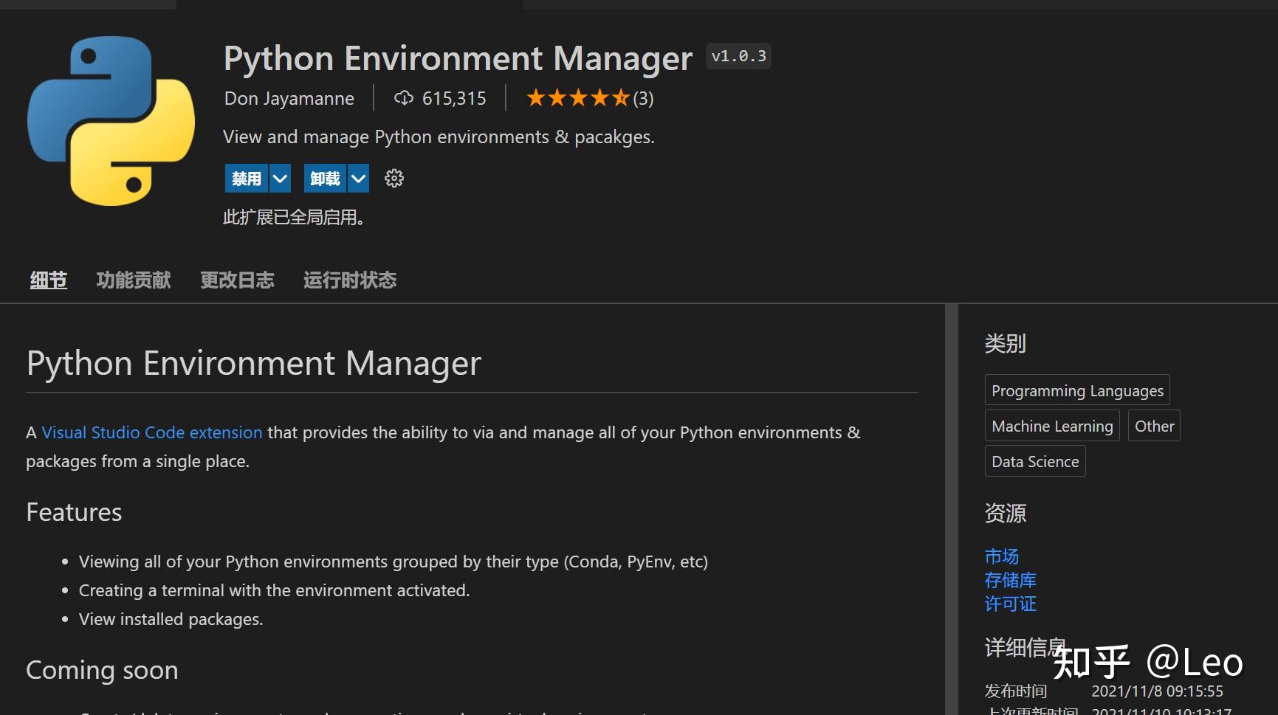This screenshot has width=1278, height=715.
Task: Click the 禁用 (disable) button
Action: [x=245, y=178]
